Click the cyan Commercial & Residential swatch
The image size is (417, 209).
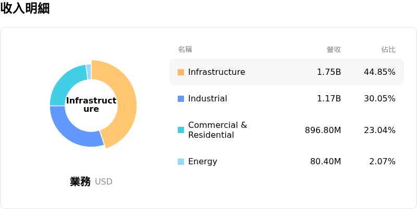click(x=181, y=130)
